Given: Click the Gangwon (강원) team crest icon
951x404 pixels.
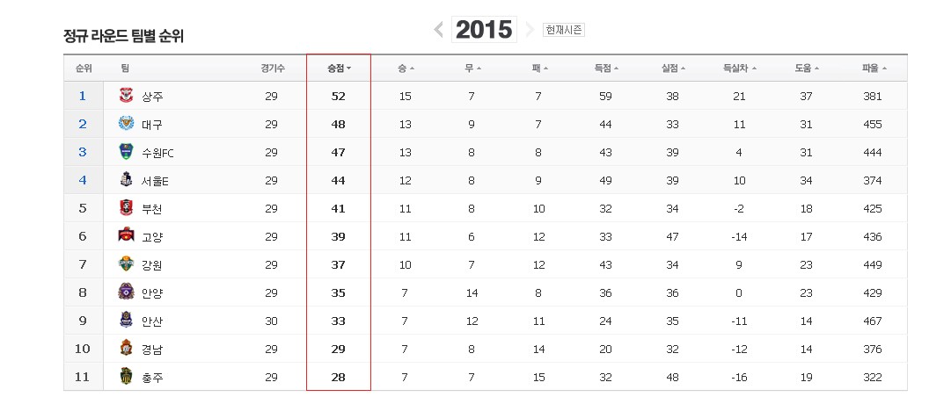Looking at the screenshot, I should [127, 264].
